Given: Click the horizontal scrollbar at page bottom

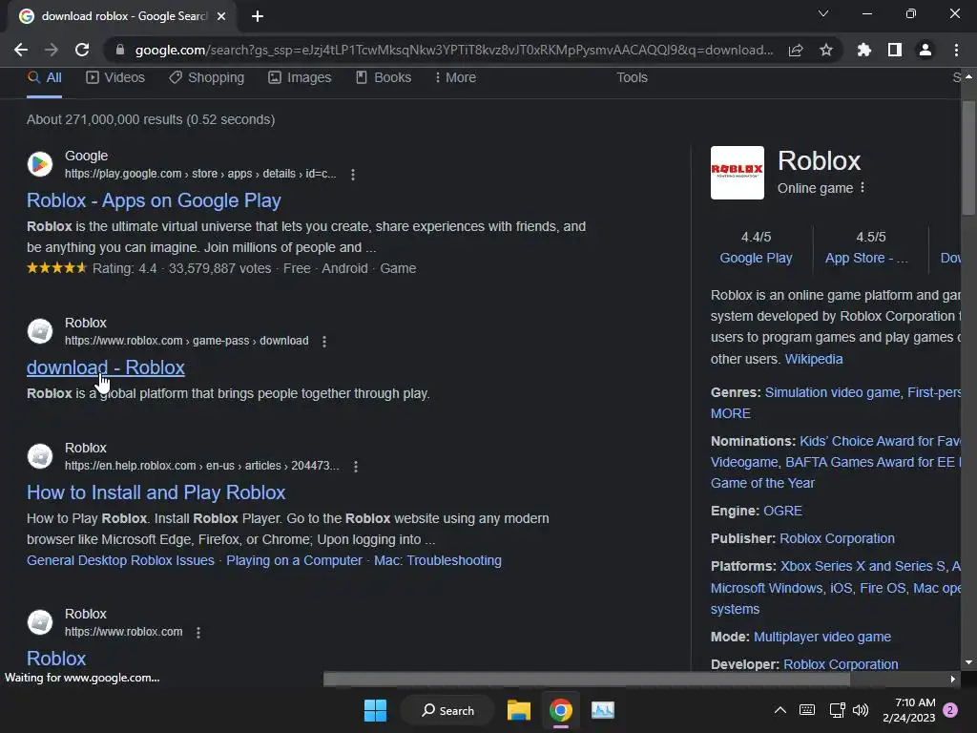Looking at the screenshot, I should click(586, 679).
